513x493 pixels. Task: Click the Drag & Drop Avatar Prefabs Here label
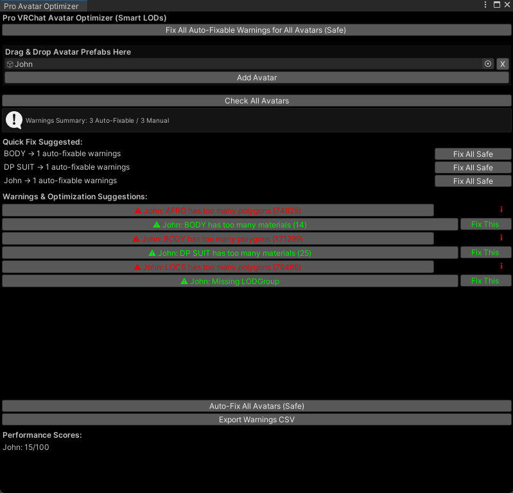point(67,52)
